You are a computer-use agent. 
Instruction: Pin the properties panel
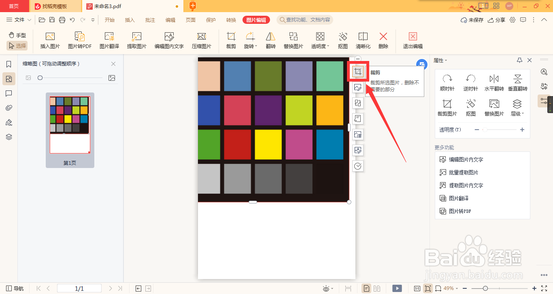tap(519, 60)
